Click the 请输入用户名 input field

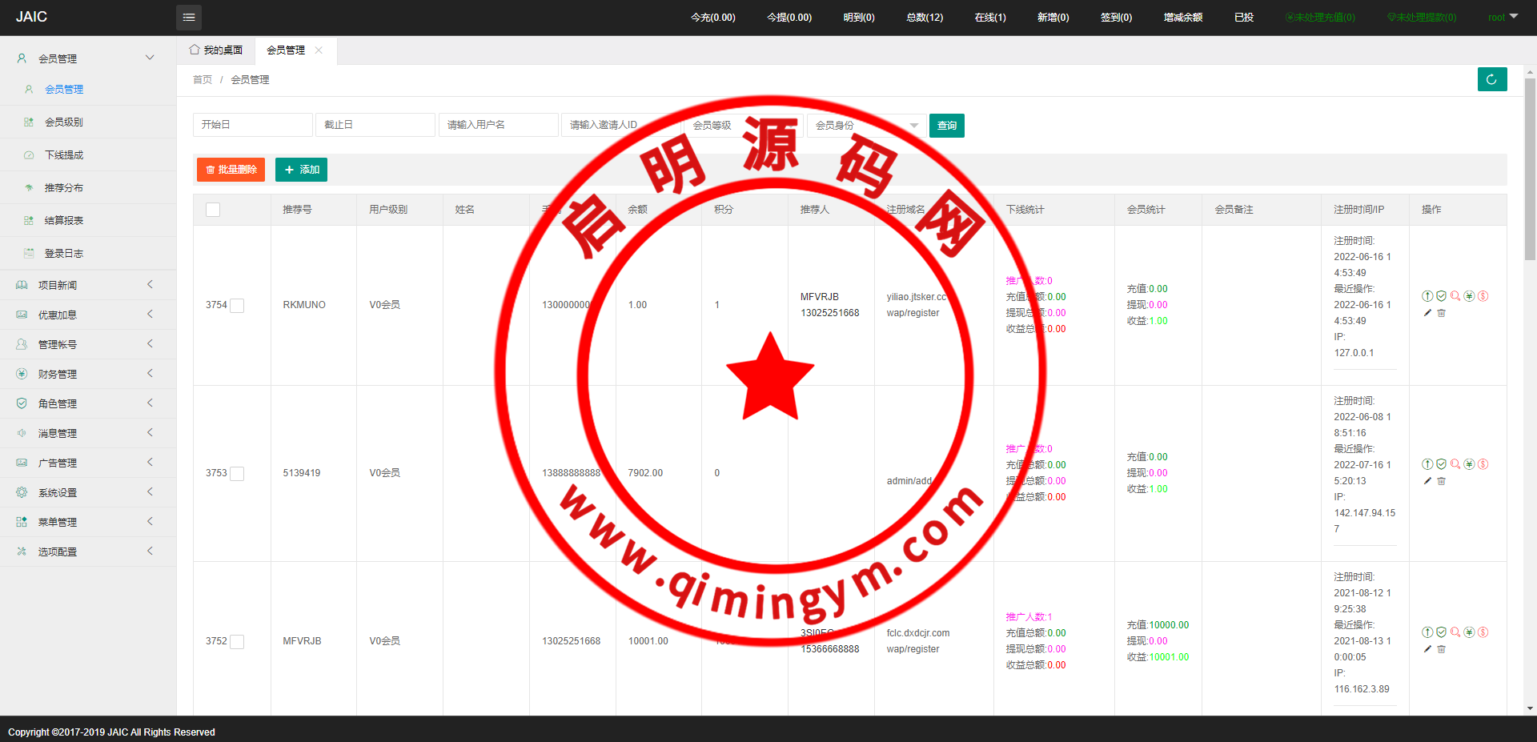click(498, 126)
